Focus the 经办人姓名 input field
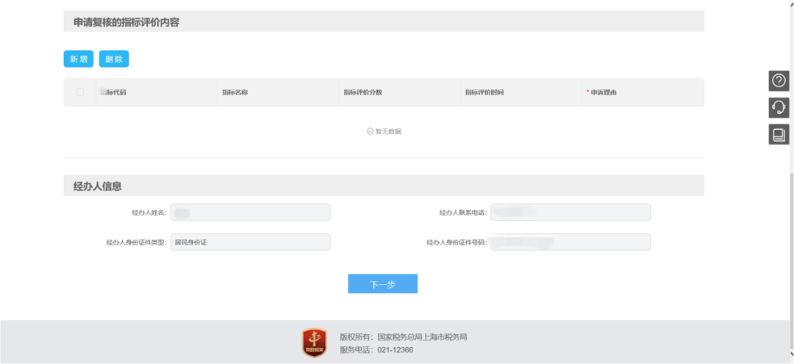 coord(250,213)
